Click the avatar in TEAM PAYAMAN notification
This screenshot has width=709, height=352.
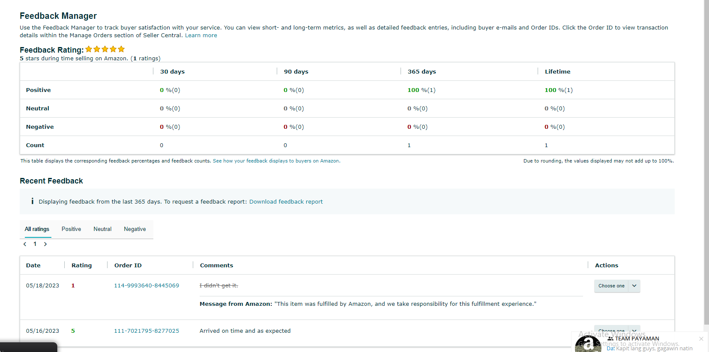tap(588, 343)
